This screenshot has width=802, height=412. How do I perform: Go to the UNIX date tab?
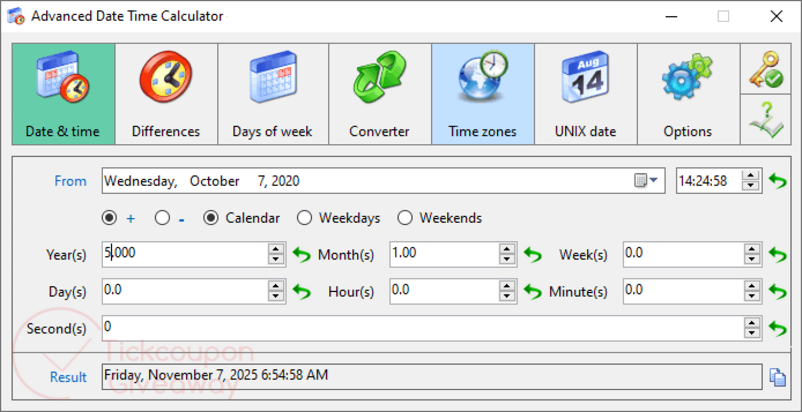tap(585, 94)
